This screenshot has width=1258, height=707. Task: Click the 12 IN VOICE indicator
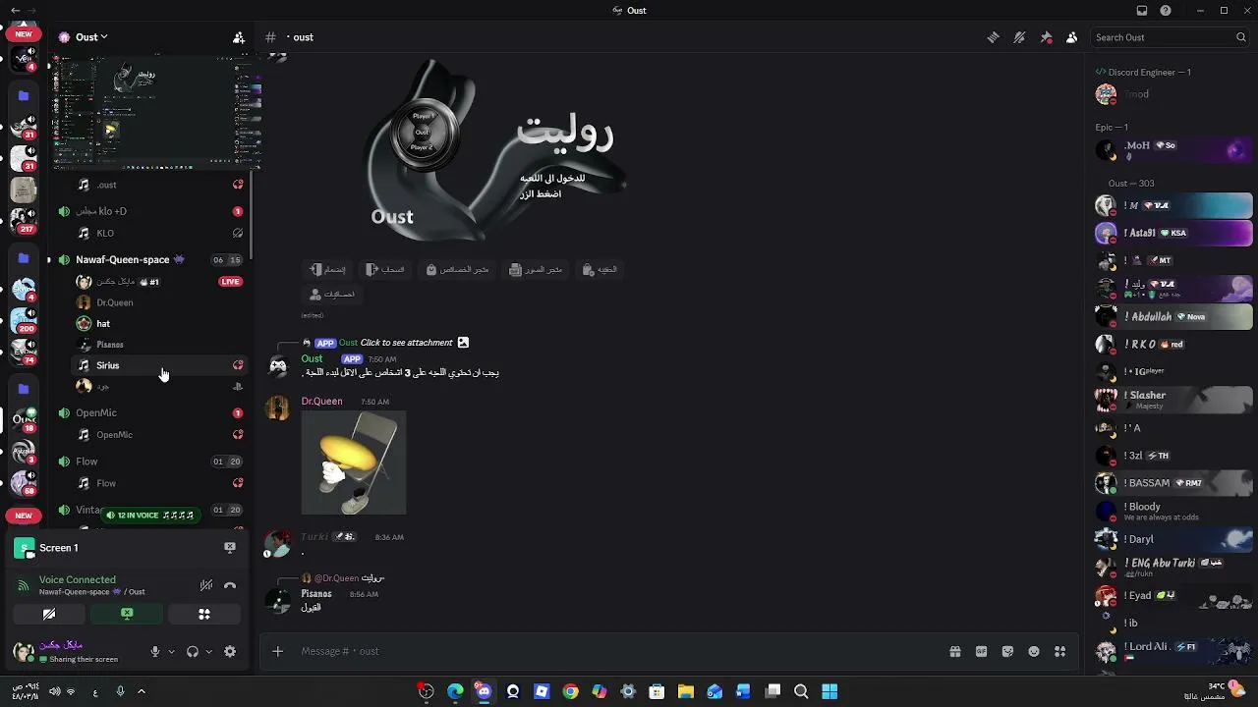(150, 515)
